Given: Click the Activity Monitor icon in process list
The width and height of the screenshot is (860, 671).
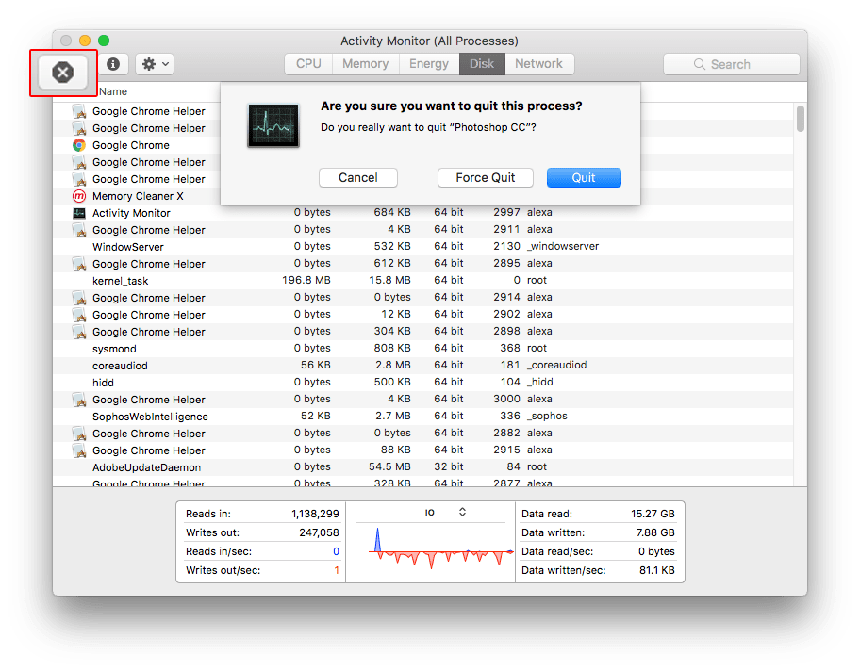Looking at the screenshot, I should click(79, 213).
